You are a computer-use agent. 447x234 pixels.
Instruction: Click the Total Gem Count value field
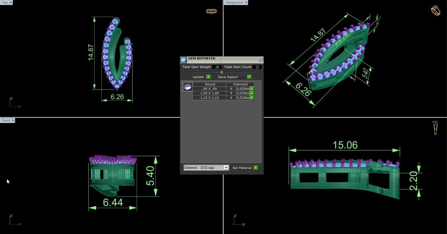tap(257, 67)
